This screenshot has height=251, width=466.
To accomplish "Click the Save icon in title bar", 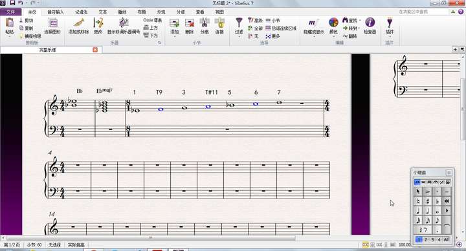I will [x=12, y=3].
